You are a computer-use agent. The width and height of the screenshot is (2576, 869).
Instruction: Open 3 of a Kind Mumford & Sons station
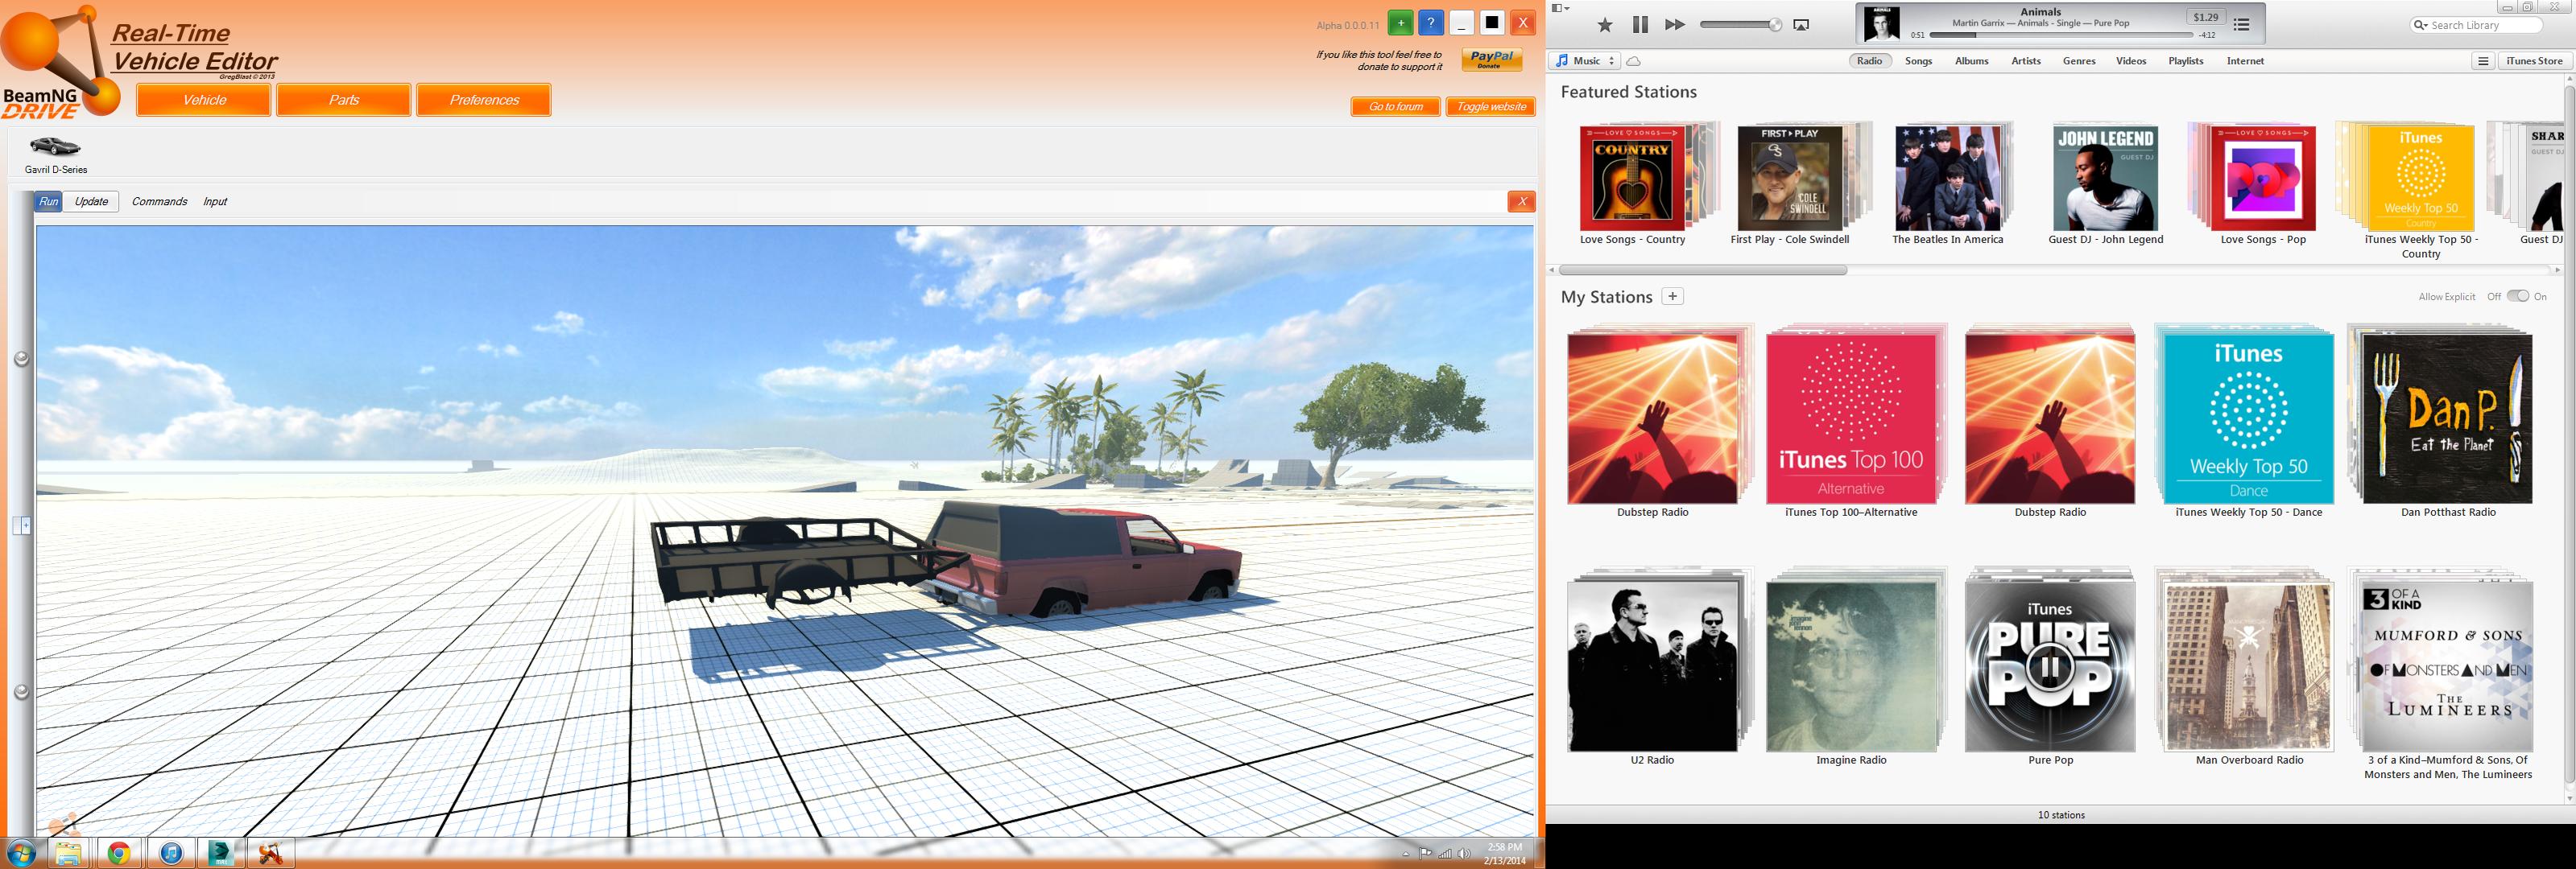pos(2447,666)
